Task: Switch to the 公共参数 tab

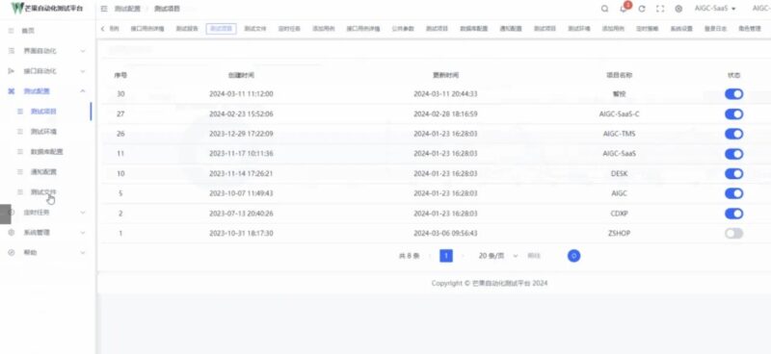Action: point(403,29)
